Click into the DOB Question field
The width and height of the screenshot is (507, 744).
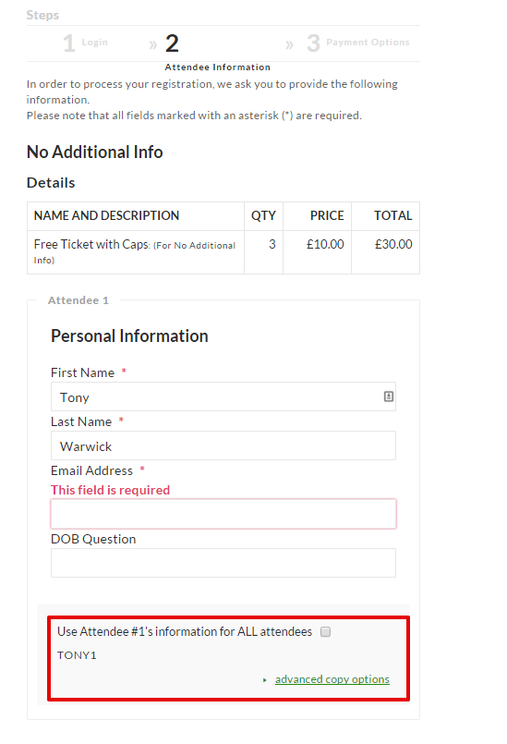pyautogui.click(x=223, y=563)
